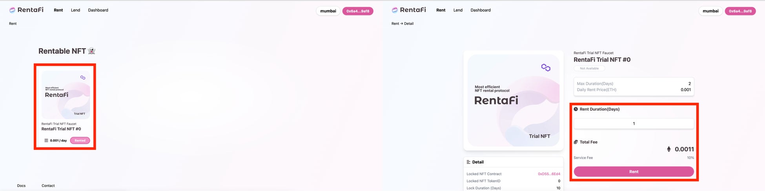Screen dimensions: 765x191
Task: Switch to Dashboard on the detail page
Action: (x=481, y=10)
